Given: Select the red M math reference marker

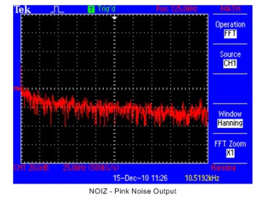Looking at the screenshot, I should click(x=16, y=89).
